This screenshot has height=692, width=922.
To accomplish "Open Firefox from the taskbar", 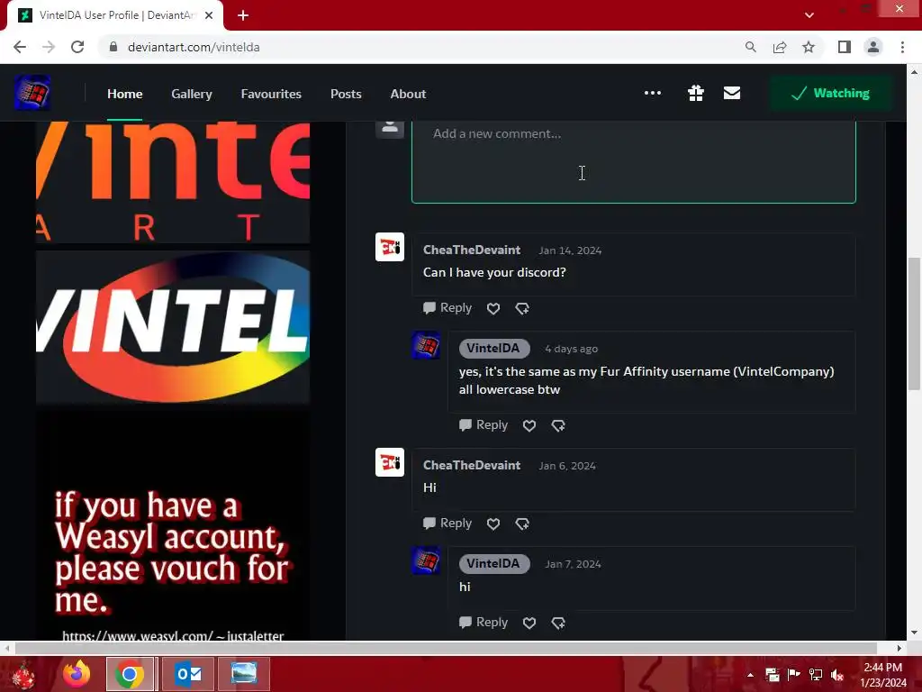I will pyautogui.click(x=77, y=674).
